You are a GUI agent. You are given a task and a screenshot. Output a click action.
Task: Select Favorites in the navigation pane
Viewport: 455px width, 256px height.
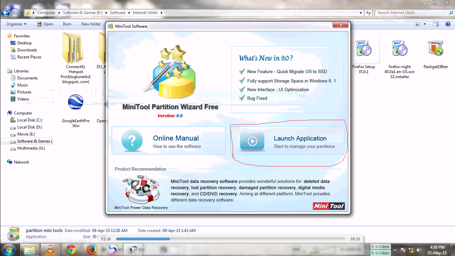pos(22,36)
